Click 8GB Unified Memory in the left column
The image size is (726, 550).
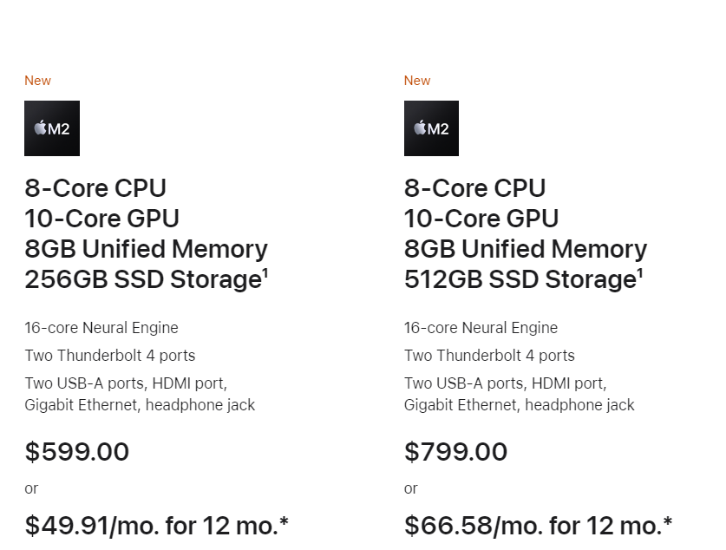pos(146,249)
